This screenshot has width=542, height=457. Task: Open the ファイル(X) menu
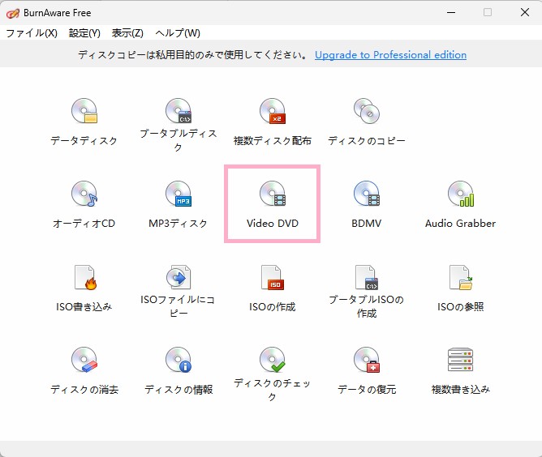(x=32, y=33)
